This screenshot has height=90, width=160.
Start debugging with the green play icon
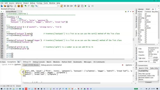tap(85, 6)
